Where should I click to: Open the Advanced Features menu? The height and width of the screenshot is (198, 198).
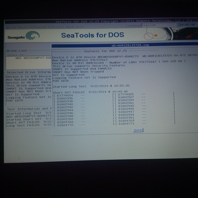(47, 27)
